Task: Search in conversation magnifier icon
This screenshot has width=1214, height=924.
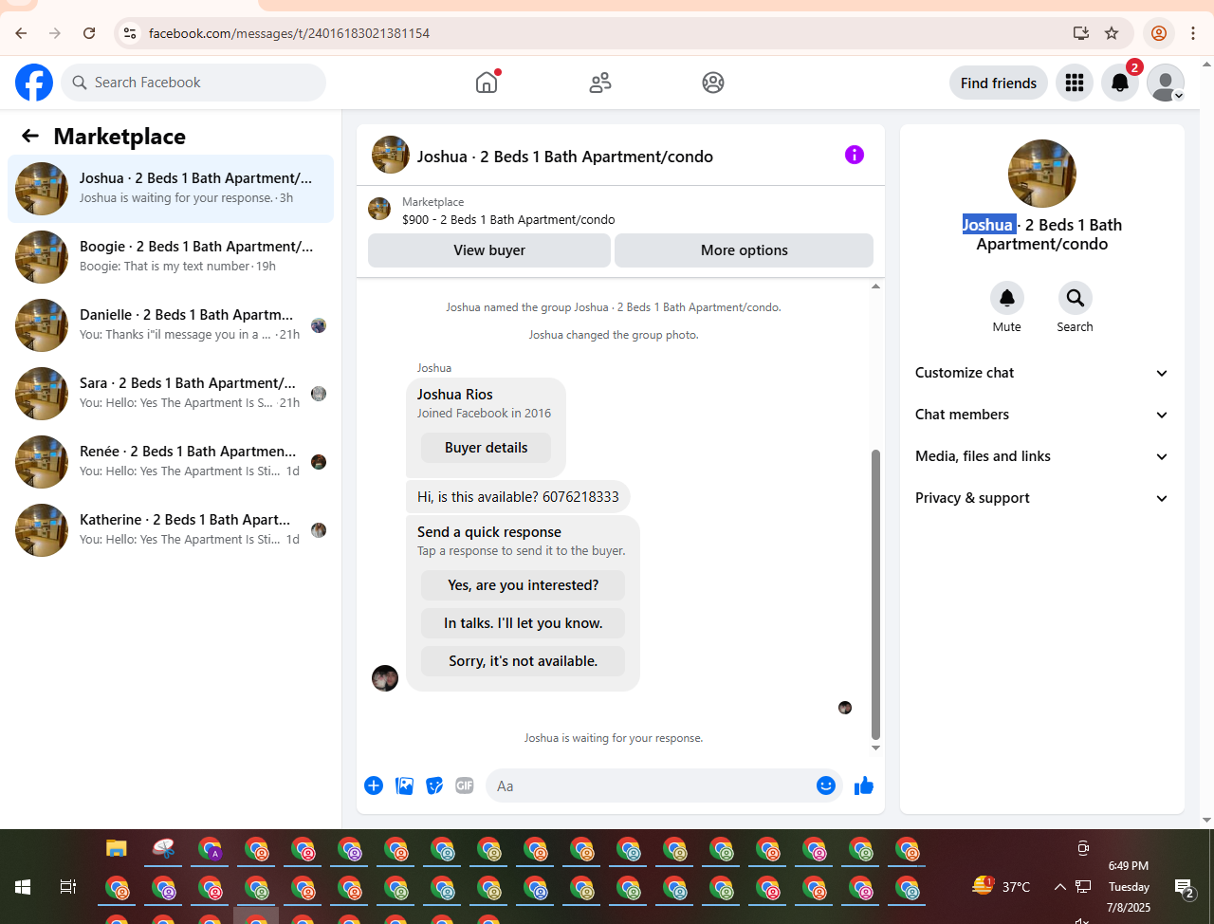Action: click(1076, 298)
